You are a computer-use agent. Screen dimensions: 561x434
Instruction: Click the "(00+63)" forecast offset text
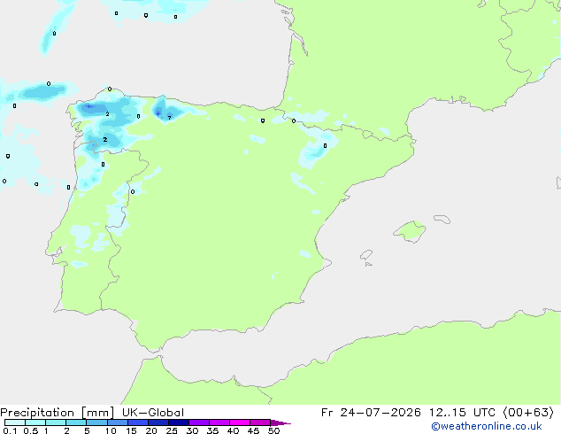pos(528,413)
